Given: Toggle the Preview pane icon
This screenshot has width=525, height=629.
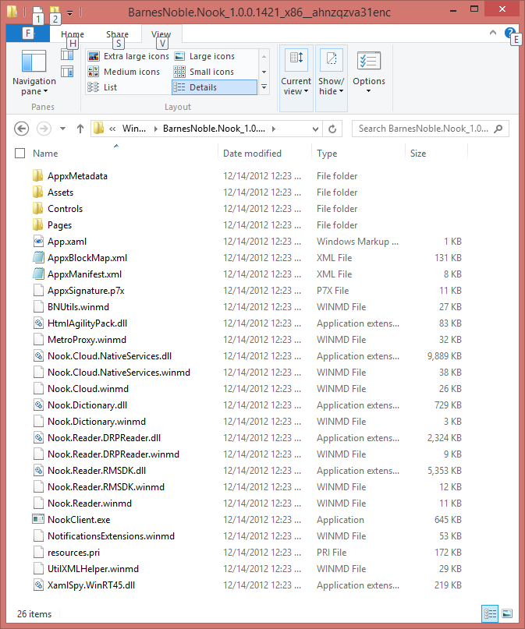Looking at the screenshot, I should pyautogui.click(x=67, y=55).
